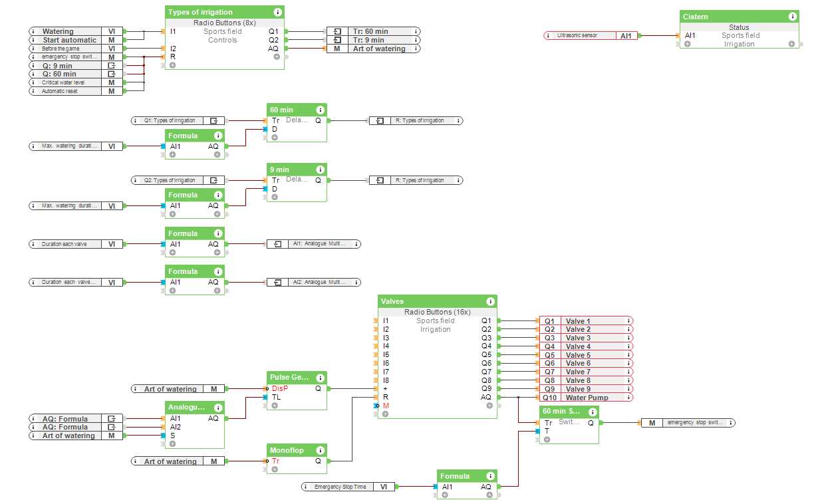
Task: Click the info icon on the Ultrasonic sensor input
Action: tap(547, 35)
